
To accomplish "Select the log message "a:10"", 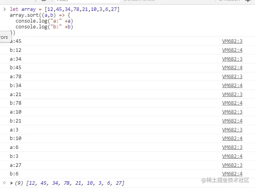I will click(16, 112).
